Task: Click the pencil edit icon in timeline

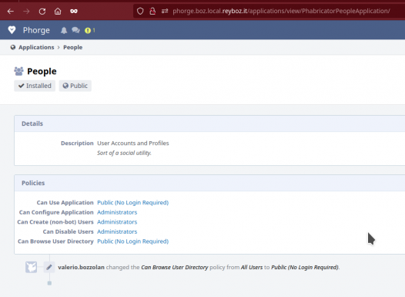Action: (x=49, y=267)
